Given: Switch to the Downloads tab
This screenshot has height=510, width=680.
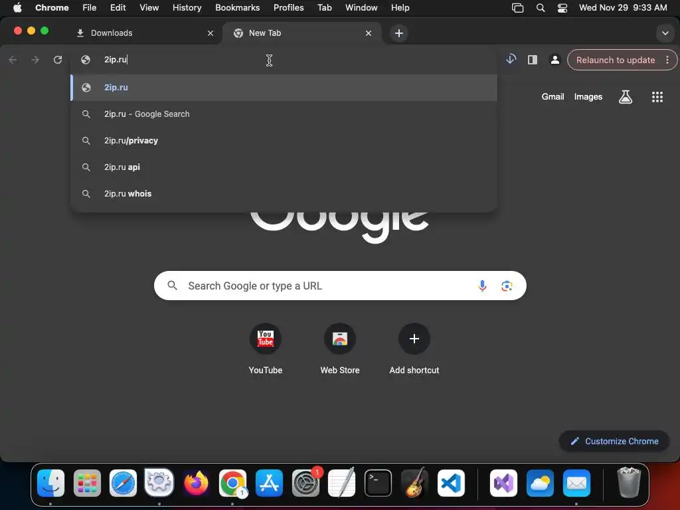Looking at the screenshot, I should click(x=143, y=33).
